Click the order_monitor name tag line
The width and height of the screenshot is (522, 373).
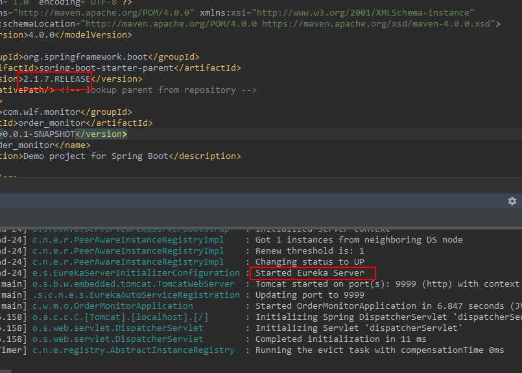click(45, 145)
